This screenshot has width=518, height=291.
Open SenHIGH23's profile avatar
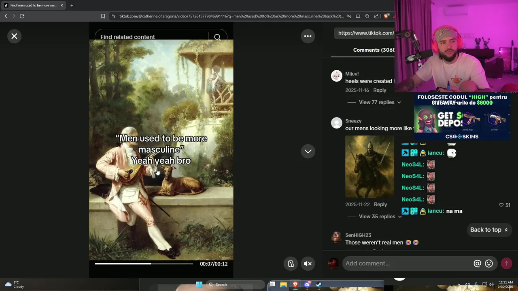(x=337, y=237)
